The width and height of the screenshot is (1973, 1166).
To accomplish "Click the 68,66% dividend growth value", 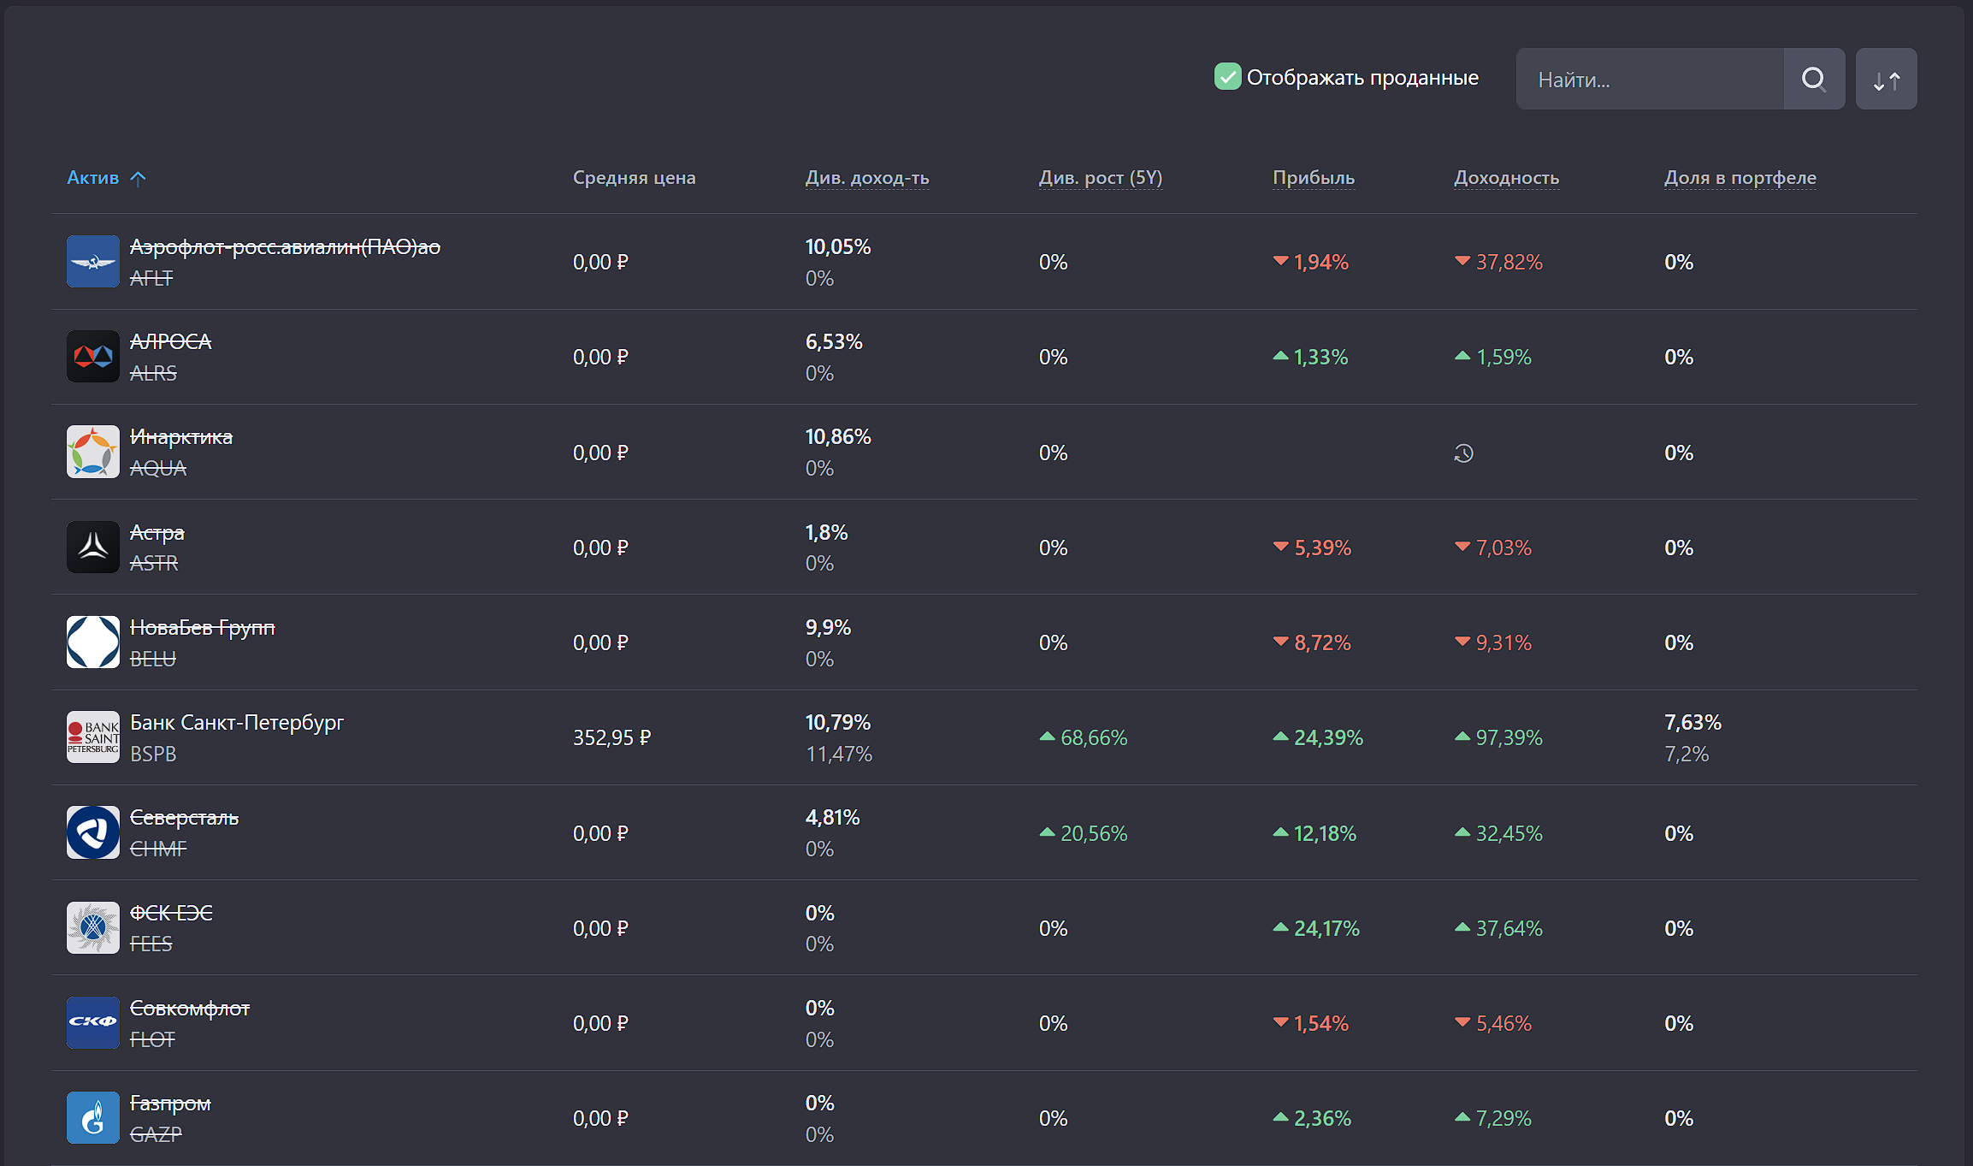I will 1094,737.
